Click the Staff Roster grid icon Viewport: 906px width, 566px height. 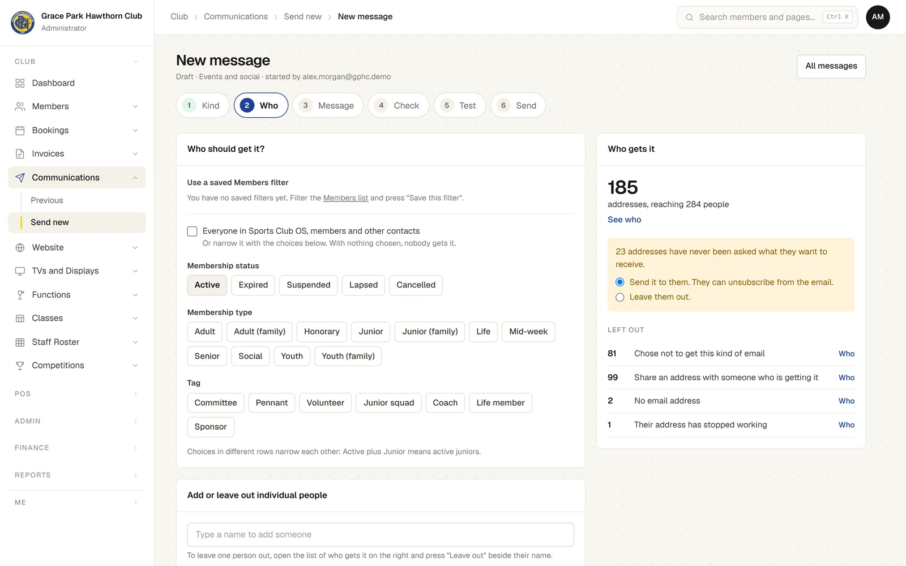20,342
